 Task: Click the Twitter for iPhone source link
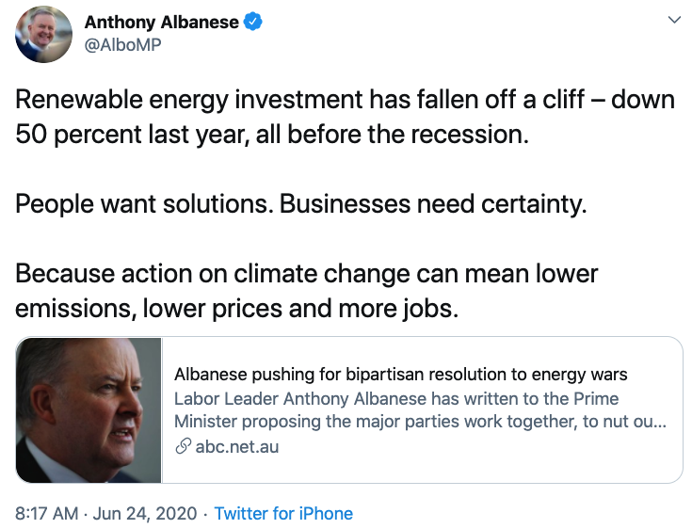(x=283, y=514)
